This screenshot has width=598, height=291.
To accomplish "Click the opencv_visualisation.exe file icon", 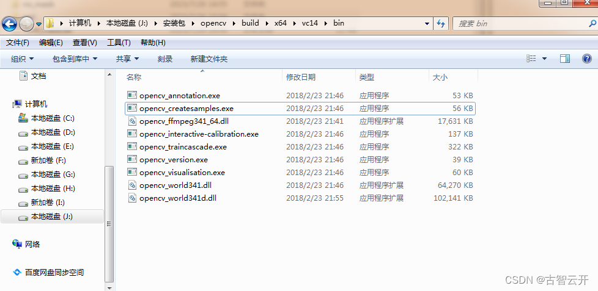I will tap(132, 172).
